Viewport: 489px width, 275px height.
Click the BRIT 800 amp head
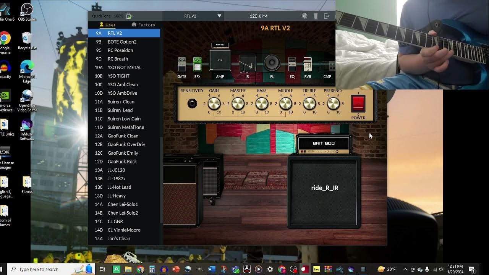(324, 144)
